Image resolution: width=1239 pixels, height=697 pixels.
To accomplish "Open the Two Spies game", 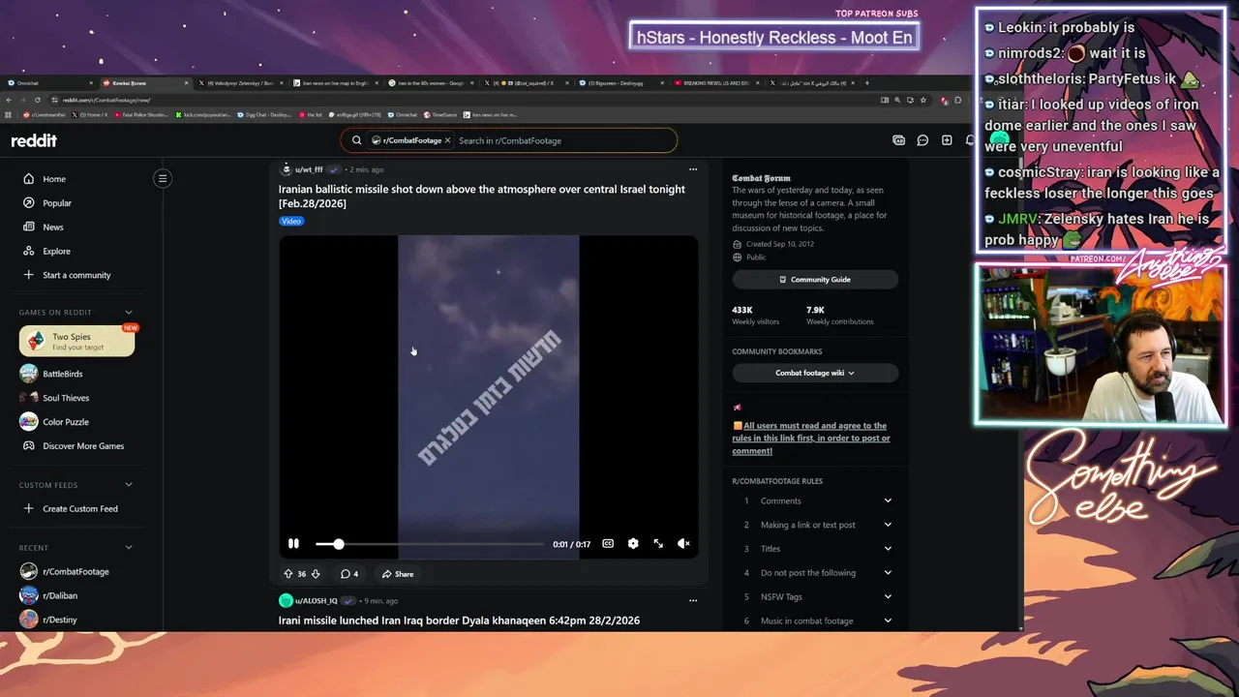I will click(77, 341).
